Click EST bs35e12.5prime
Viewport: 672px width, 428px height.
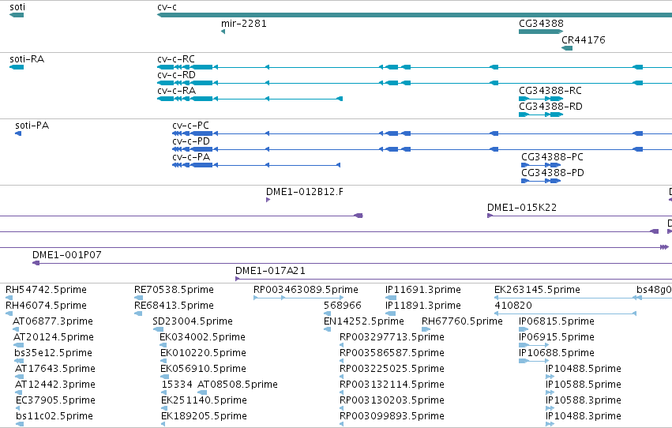pos(53,353)
